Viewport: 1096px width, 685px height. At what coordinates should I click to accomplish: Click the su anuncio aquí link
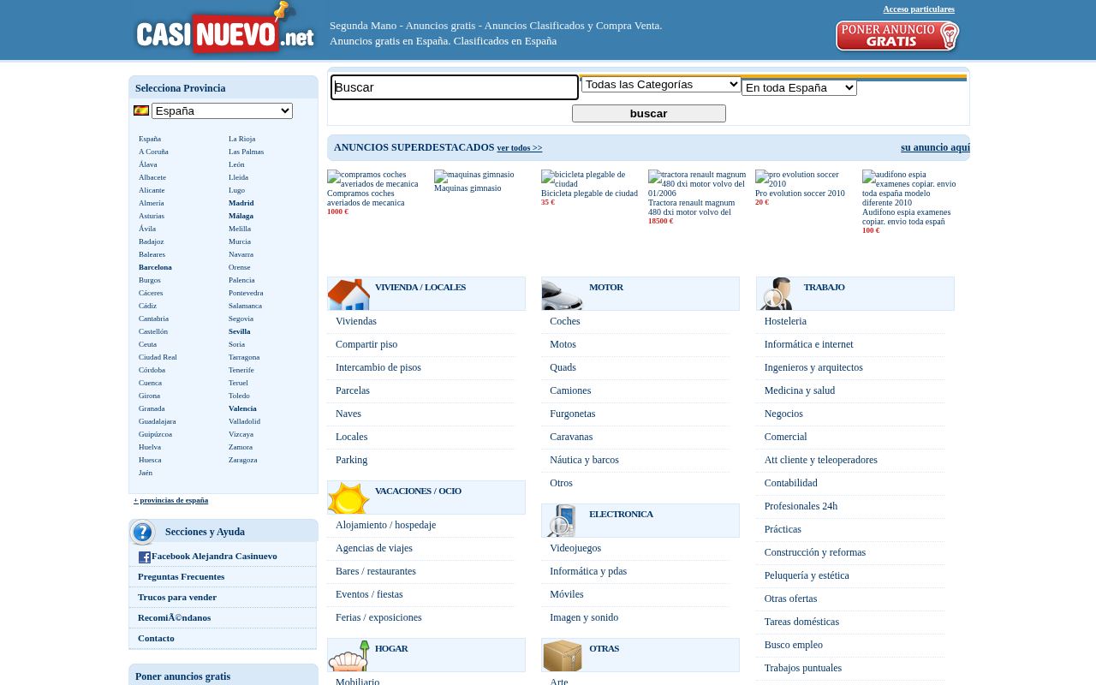[935, 147]
